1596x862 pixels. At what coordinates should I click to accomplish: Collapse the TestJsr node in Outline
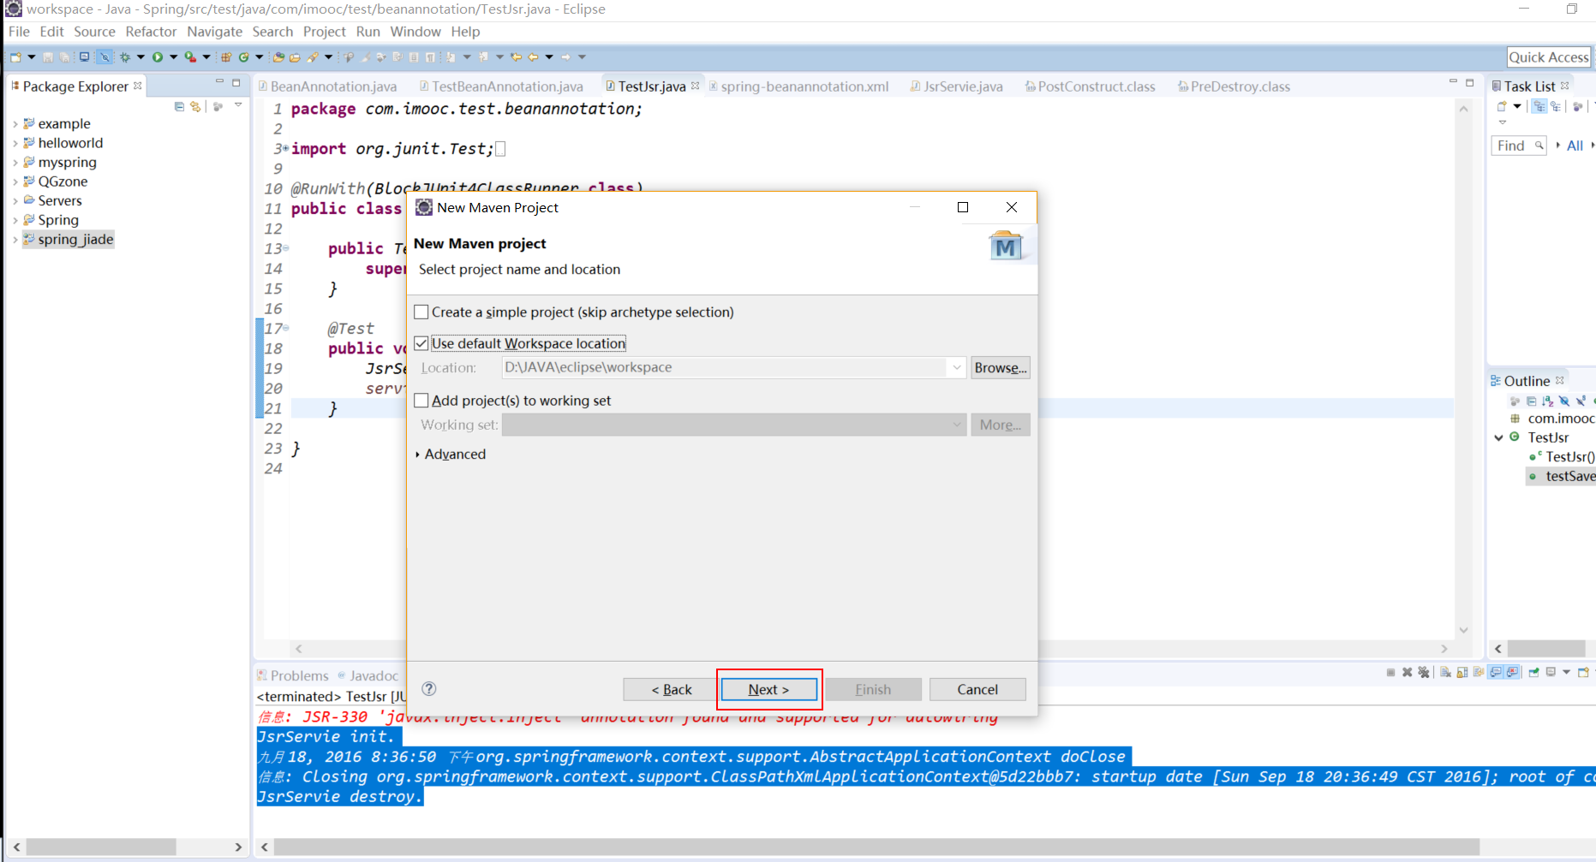tap(1499, 437)
